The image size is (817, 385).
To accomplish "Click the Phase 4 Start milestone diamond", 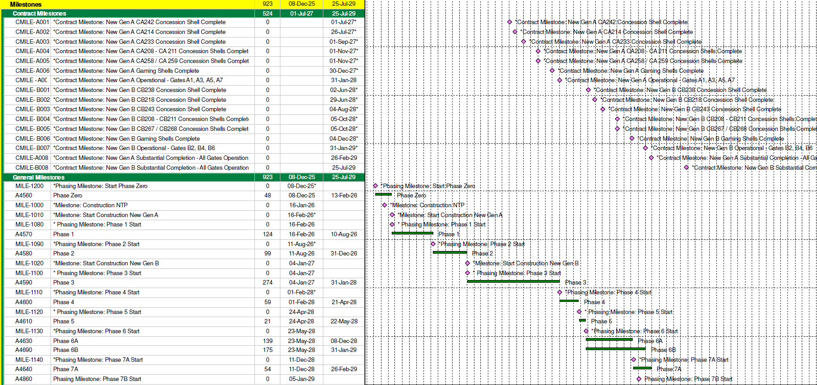I will point(560,292).
